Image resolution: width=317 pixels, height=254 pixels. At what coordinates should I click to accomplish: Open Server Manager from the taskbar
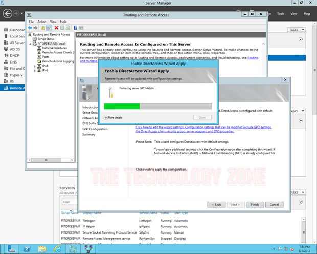pos(11,249)
